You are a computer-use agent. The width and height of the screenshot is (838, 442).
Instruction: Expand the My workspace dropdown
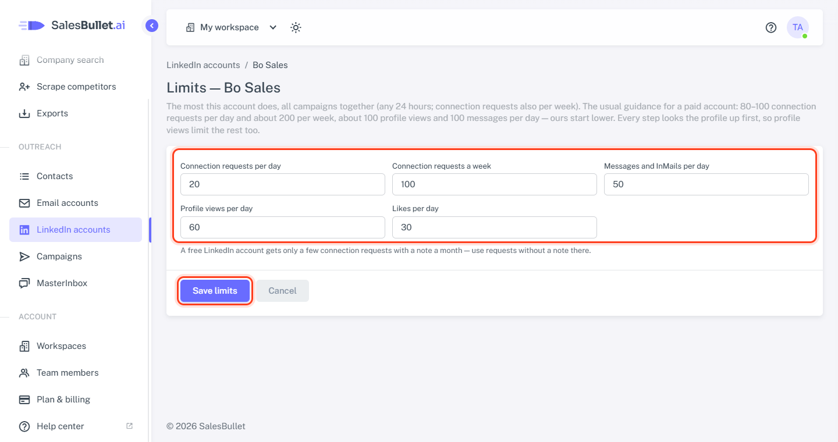click(x=231, y=27)
